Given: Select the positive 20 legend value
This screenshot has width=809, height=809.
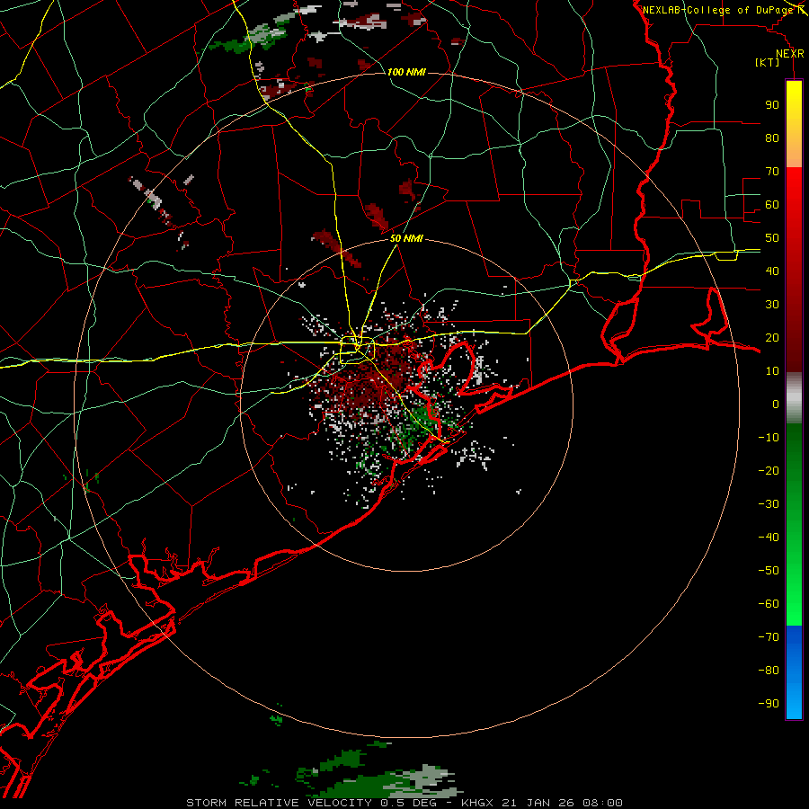Looking at the screenshot, I should (772, 337).
